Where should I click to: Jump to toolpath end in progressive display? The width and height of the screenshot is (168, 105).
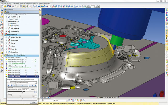click(x=36, y=85)
